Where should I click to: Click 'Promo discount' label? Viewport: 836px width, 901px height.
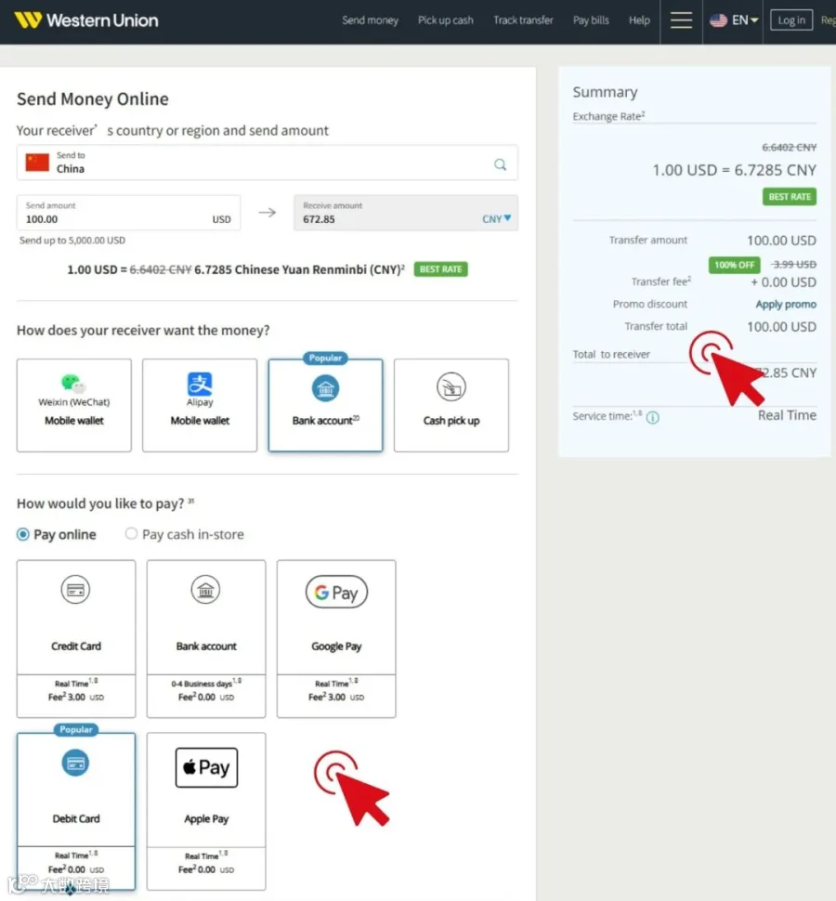click(x=650, y=304)
